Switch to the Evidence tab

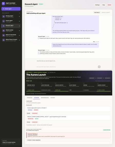[36, 98]
